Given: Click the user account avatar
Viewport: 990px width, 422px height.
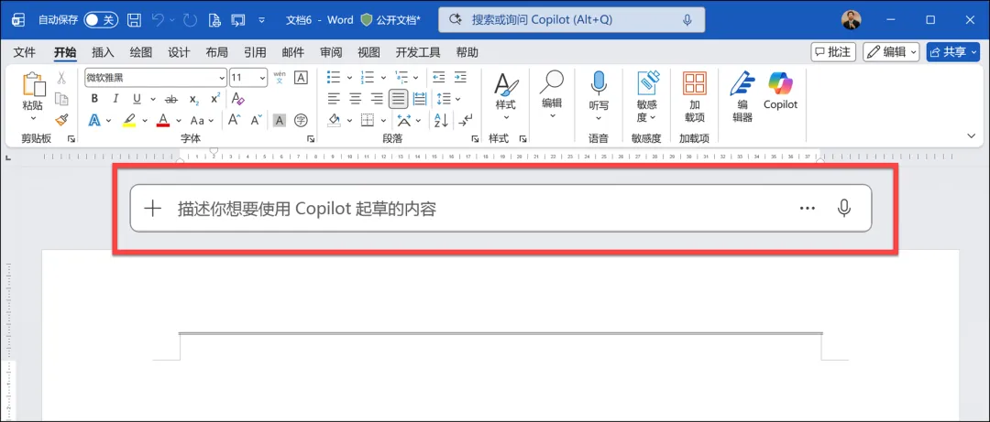Looking at the screenshot, I should [851, 19].
